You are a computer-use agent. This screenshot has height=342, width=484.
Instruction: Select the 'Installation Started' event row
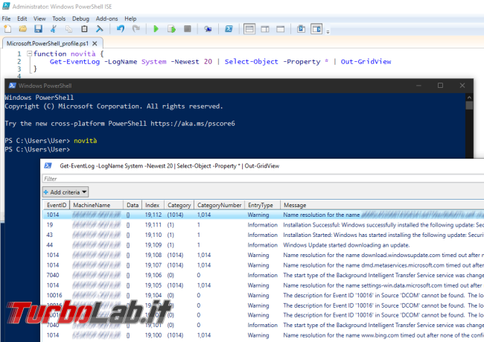coord(264,235)
